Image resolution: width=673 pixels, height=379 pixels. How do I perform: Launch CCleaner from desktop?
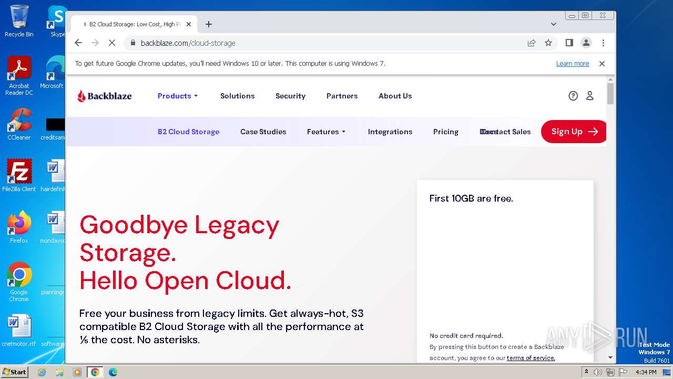point(19,124)
